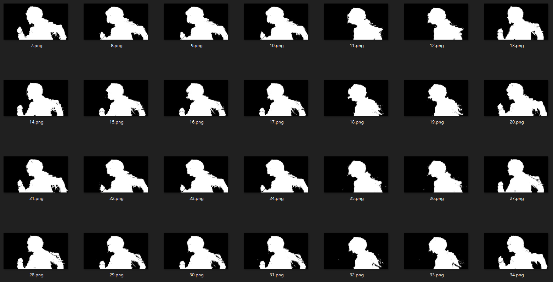
Task: Select the 7.png thumbnail image
Action: coord(35,22)
